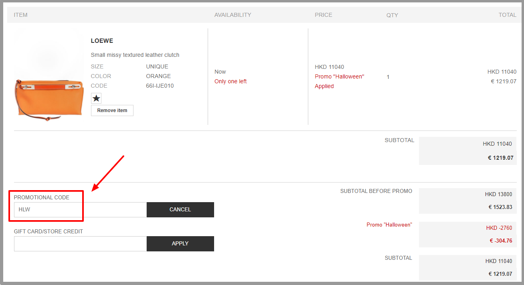Viewport: 524px width, 285px height.
Task: Open Small missy textured leather clutch link
Action: coord(135,55)
